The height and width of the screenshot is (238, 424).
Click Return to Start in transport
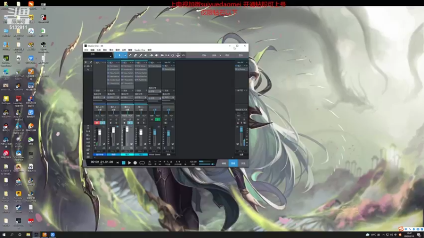117,163
